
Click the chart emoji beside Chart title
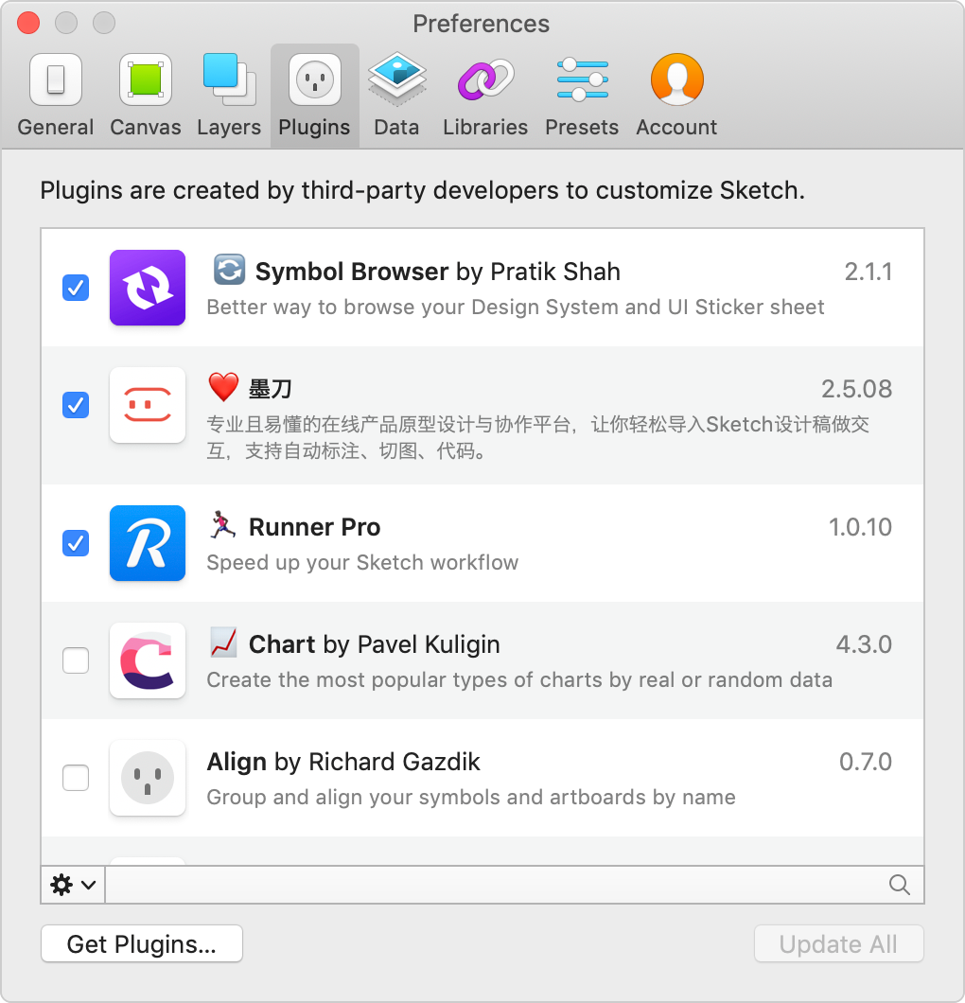pyautogui.click(x=223, y=642)
